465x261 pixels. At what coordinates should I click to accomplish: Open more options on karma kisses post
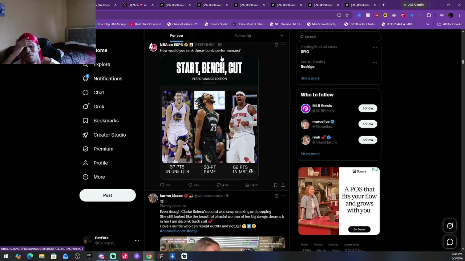pos(283,196)
